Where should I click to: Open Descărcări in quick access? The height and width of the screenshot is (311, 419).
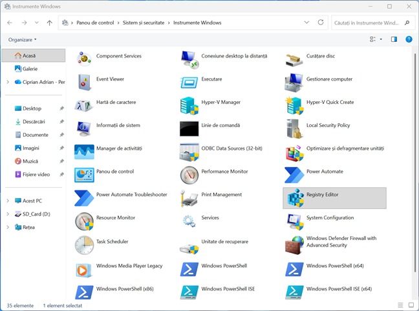[x=34, y=122]
